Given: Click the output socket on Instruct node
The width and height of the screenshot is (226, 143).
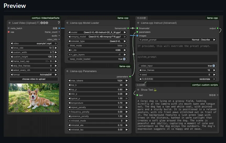Looking at the screenshot, I should click(218, 28).
